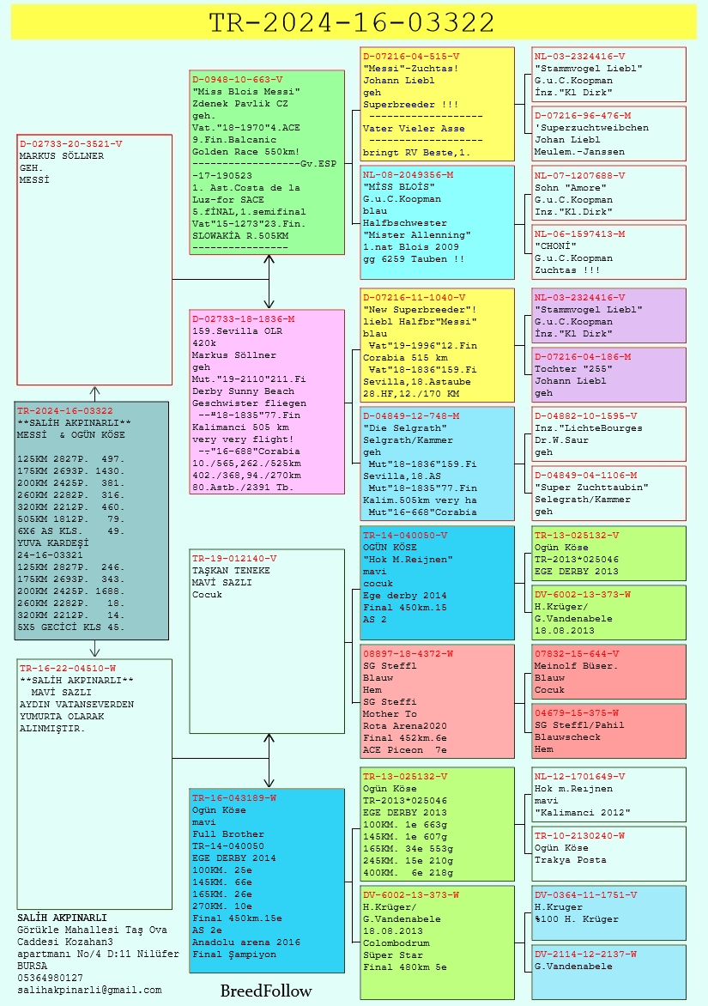This screenshot has width=708, height=1006.
Task: Select the NL-07-1207688-V Sohn Amore box
Action: (x=609, y=193)
